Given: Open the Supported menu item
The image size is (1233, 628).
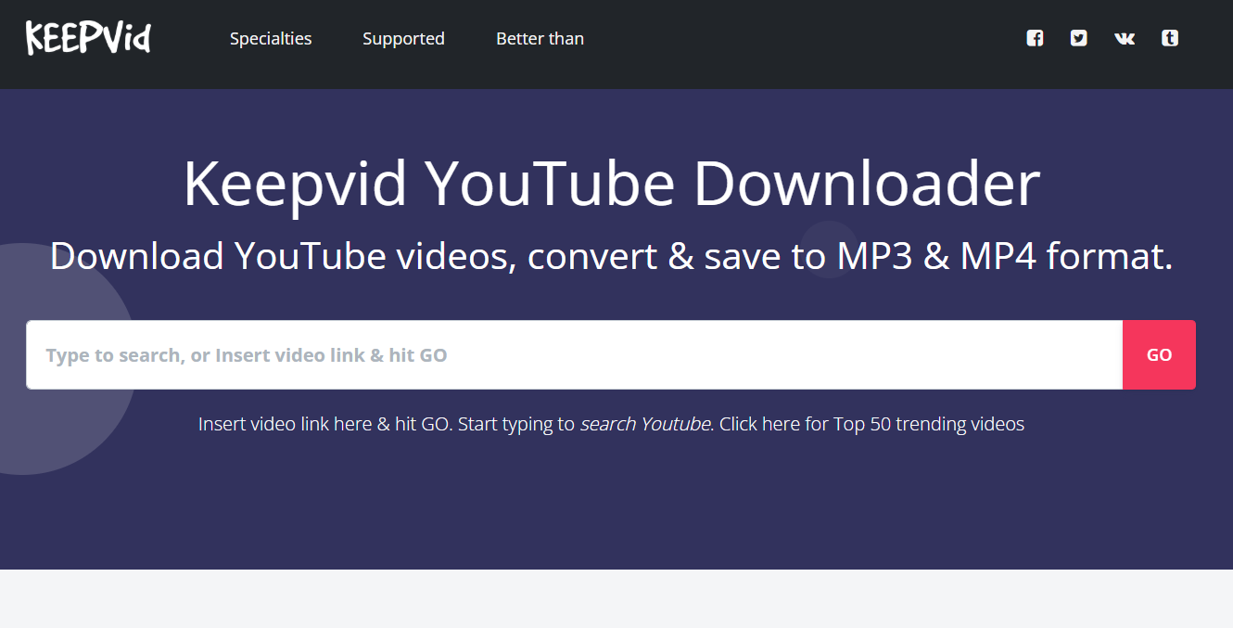Looking at the screenshot, I should coord(403,38).
